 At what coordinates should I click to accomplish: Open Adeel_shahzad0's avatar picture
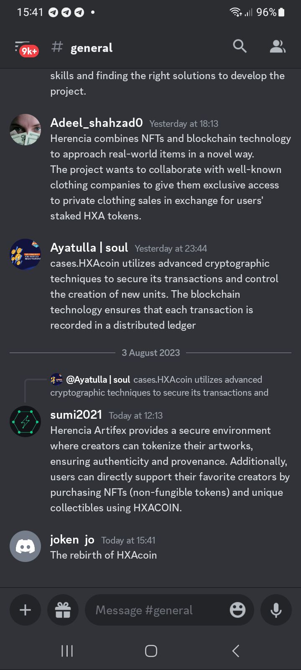[x=25, y=130]
